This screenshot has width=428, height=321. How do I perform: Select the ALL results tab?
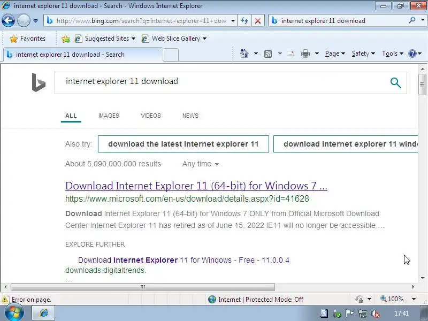[71, 116]
